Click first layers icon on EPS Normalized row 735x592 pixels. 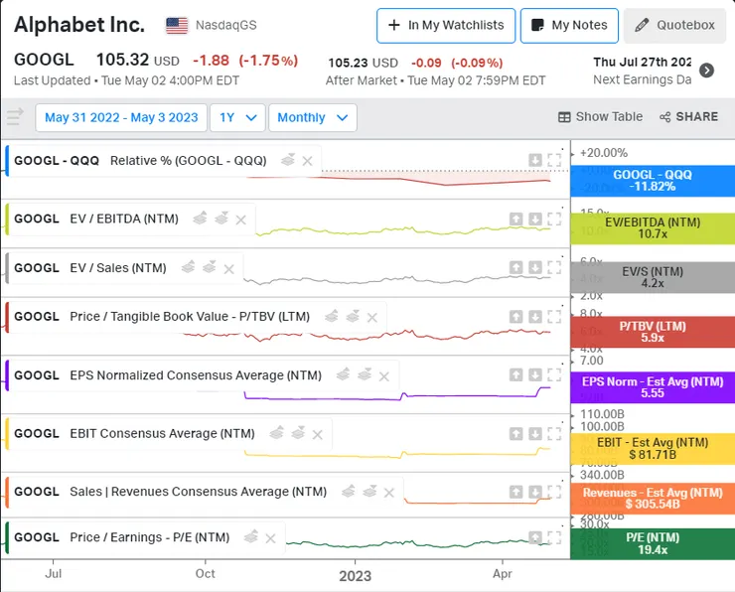[x=343, y=374]
